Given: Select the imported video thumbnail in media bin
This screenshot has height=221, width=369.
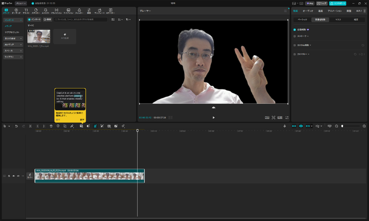Looking at the screenshot, I should (x=39, y=37).
